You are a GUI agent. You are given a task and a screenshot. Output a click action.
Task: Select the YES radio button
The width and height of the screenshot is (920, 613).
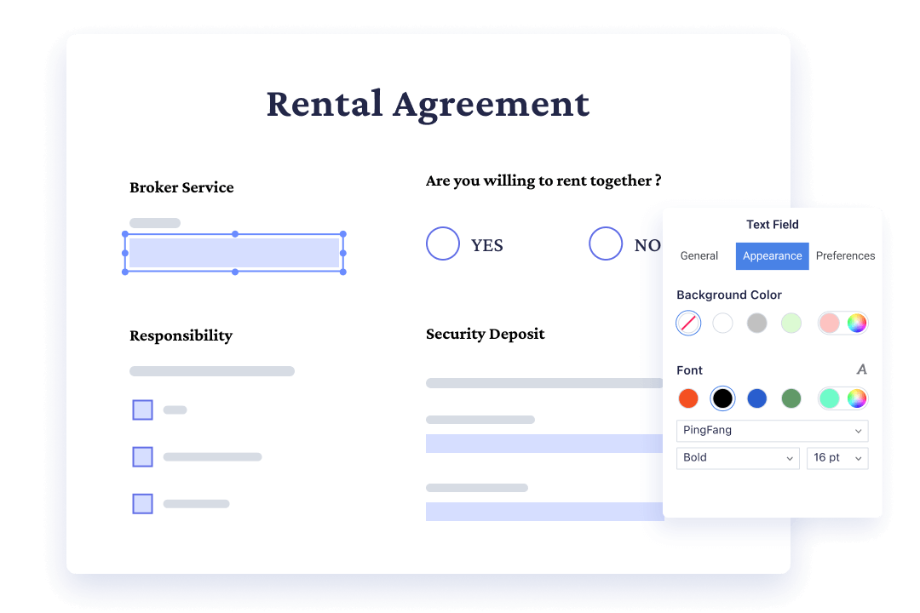[x=443, y=243]
